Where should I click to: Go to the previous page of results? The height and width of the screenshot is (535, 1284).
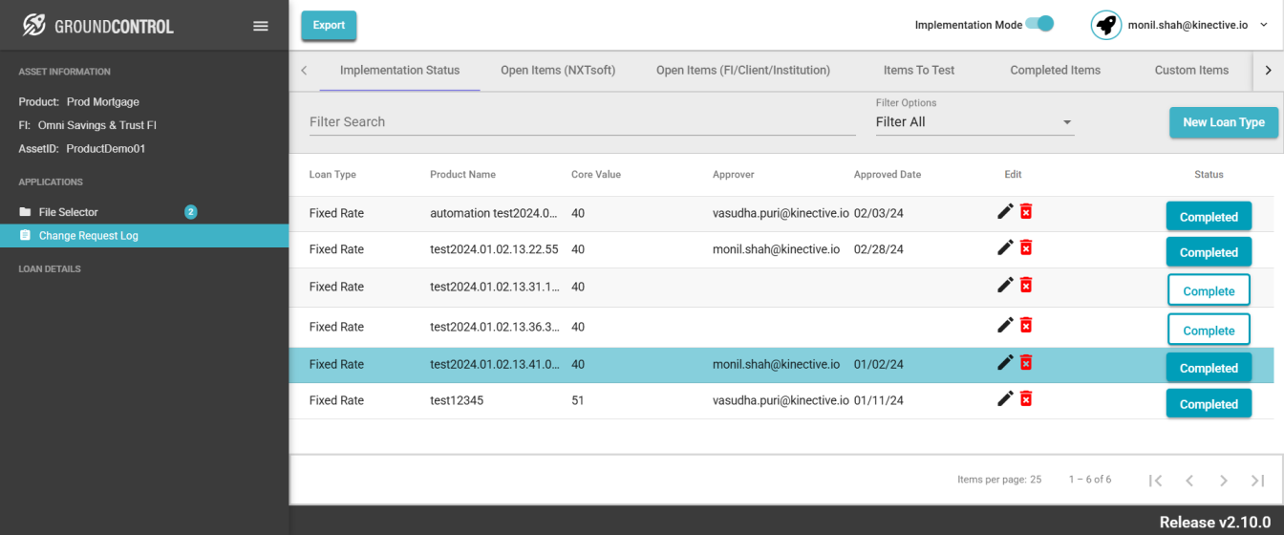pyautogui.click(x=1189, y=481)
